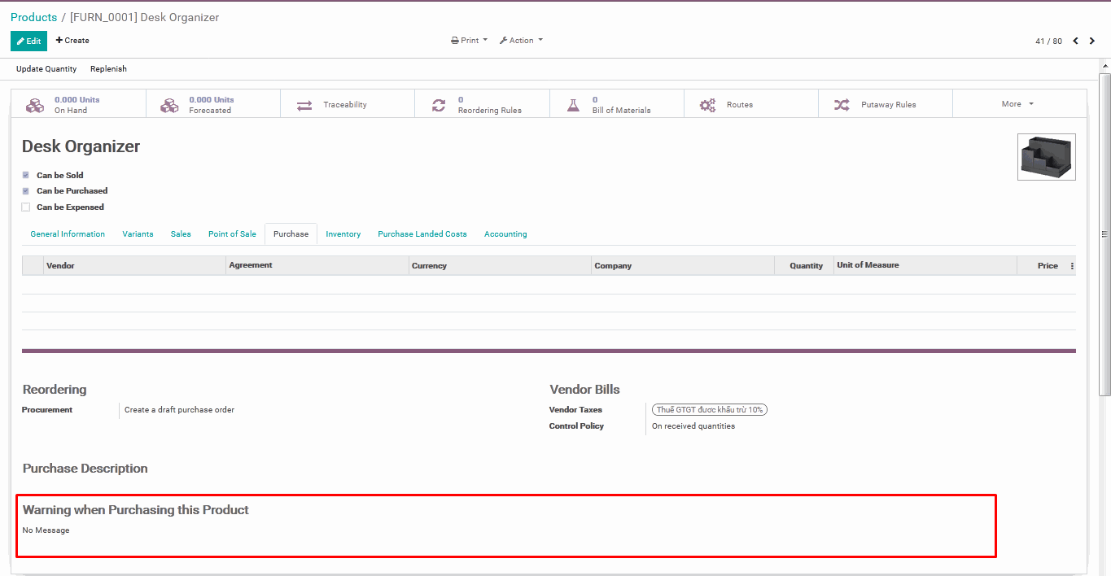
Task: Switch to the General Information tab
Action: pyautogui.click(x=68, y=234)
